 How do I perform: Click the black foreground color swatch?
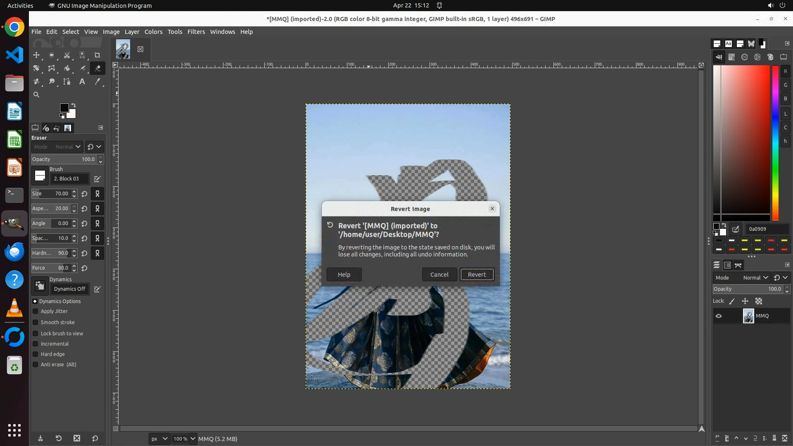[64, 108]
